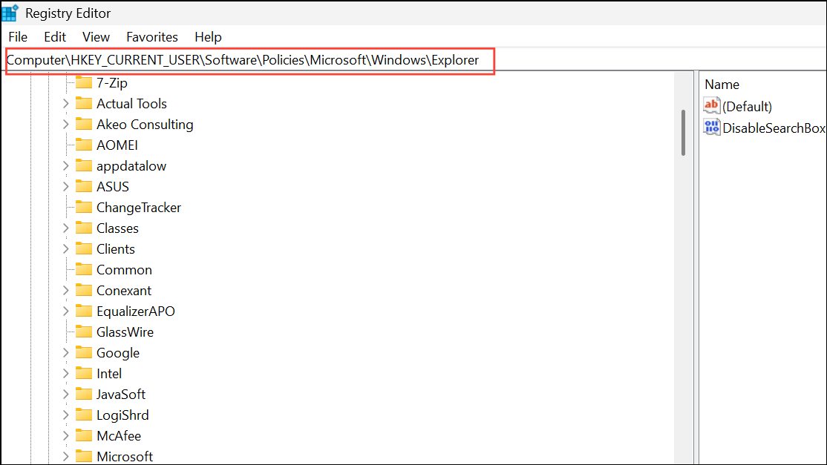Viewport: 827px width, 465px height.
Task: Select the JavaSoft key label
Action: pyautogui.click(x=121, y=394)
